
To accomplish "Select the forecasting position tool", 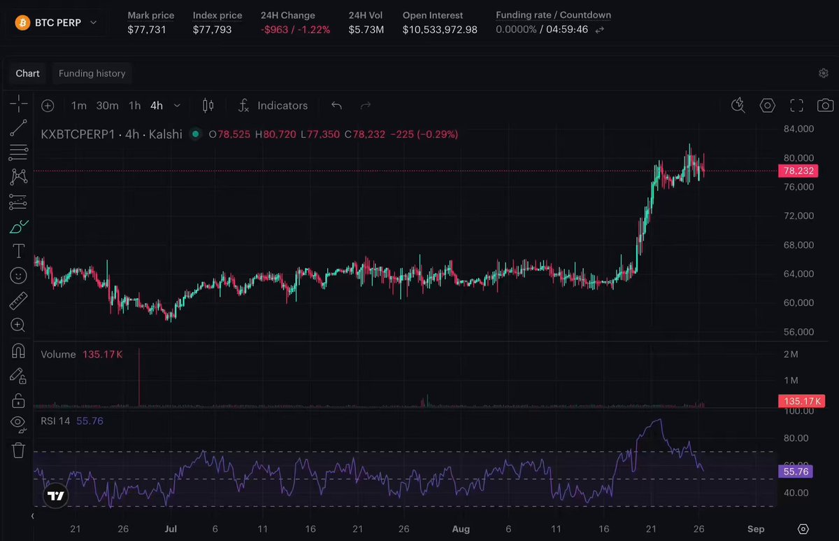I will (x=19, y=202).
